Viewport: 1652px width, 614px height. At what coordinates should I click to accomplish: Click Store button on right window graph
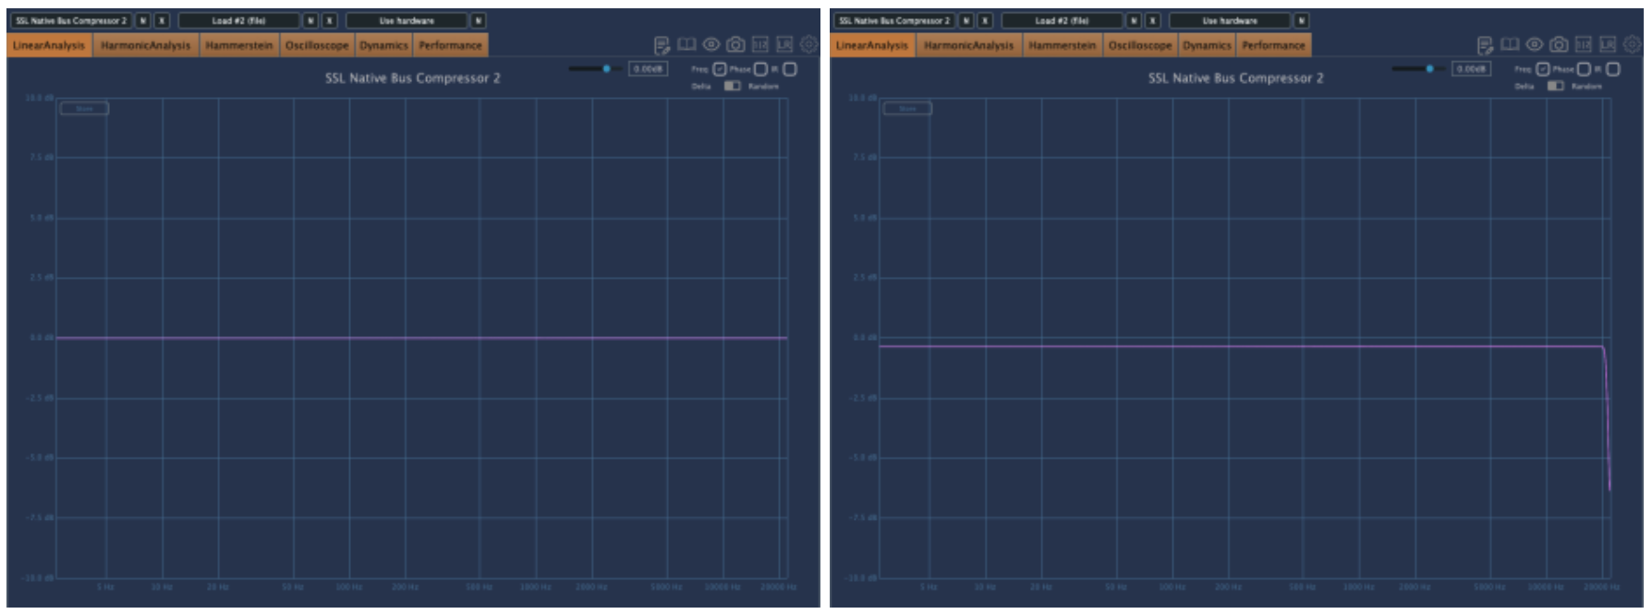pos(908,108)
